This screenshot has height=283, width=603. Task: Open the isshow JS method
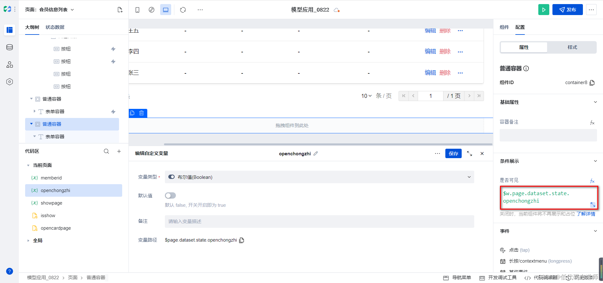click(x=73, y=216)
